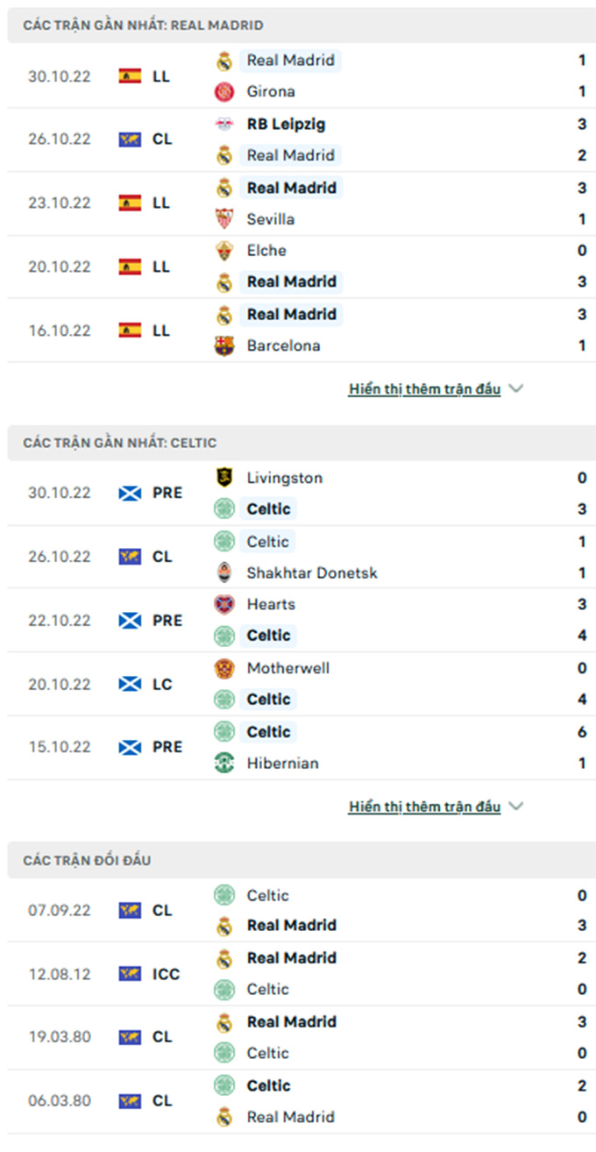Click the Elche team crest icon
The height and width of the screenshot is (1152, 596).
224,251
